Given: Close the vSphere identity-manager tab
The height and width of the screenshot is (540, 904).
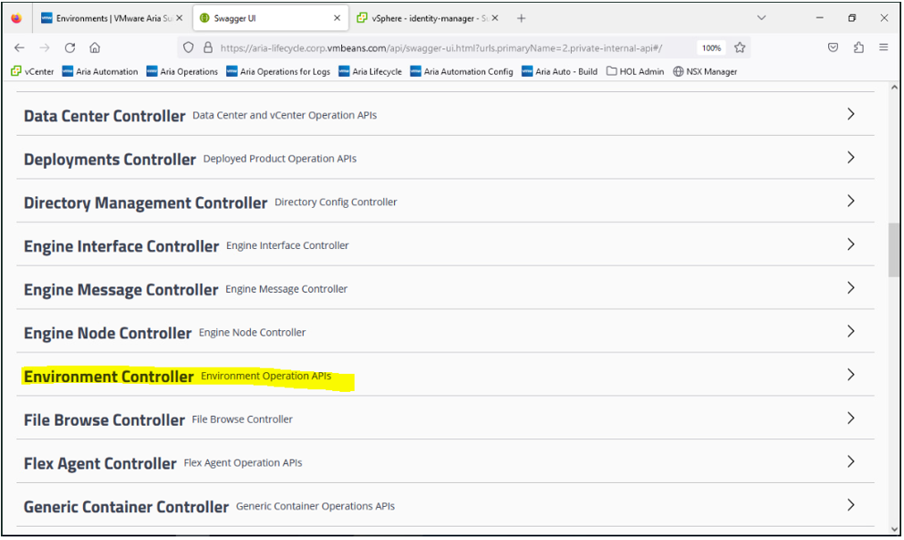Looking at the screenshot, I should click(495, 19).
